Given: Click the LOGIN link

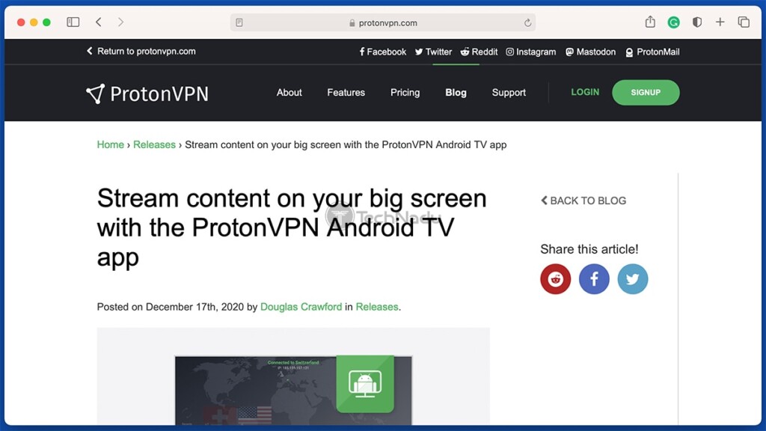Looking at the screenshot, I should [585, 92].
